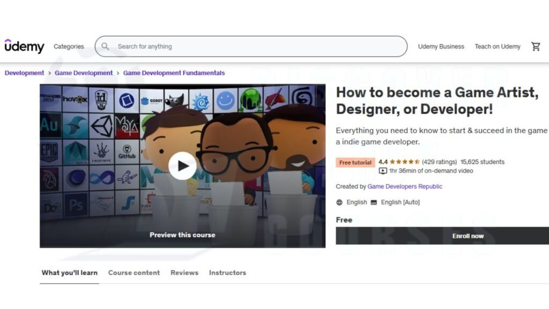Click the on-demand video icon
Screen dimensions: 549x309
383,171
